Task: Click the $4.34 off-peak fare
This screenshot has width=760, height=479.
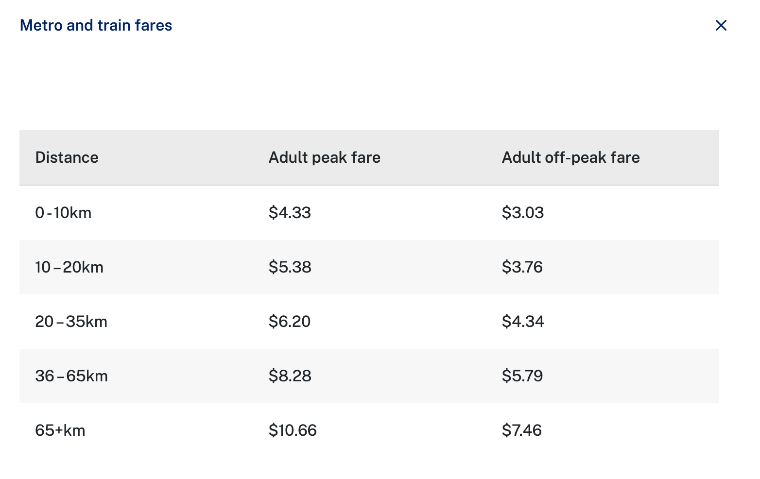Action: pyautogui.click(x=523, y=322)
